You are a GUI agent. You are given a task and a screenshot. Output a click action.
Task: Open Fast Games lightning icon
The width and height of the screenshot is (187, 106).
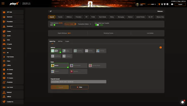(x=4, y=57)
